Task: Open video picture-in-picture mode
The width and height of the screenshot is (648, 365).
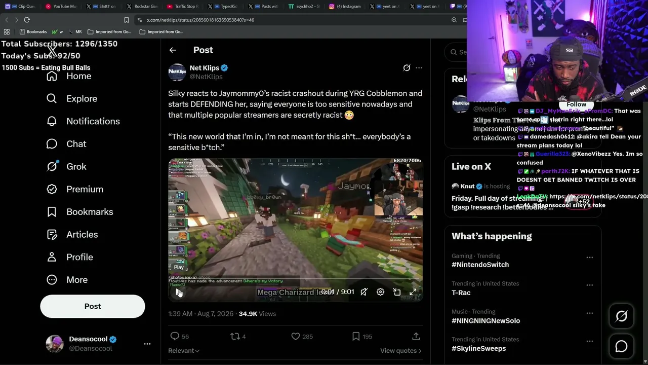Action: [397, 292]
